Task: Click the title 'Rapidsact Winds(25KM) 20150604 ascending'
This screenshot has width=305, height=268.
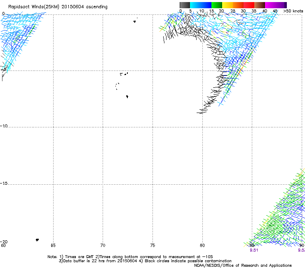Action: pos(58,7)
